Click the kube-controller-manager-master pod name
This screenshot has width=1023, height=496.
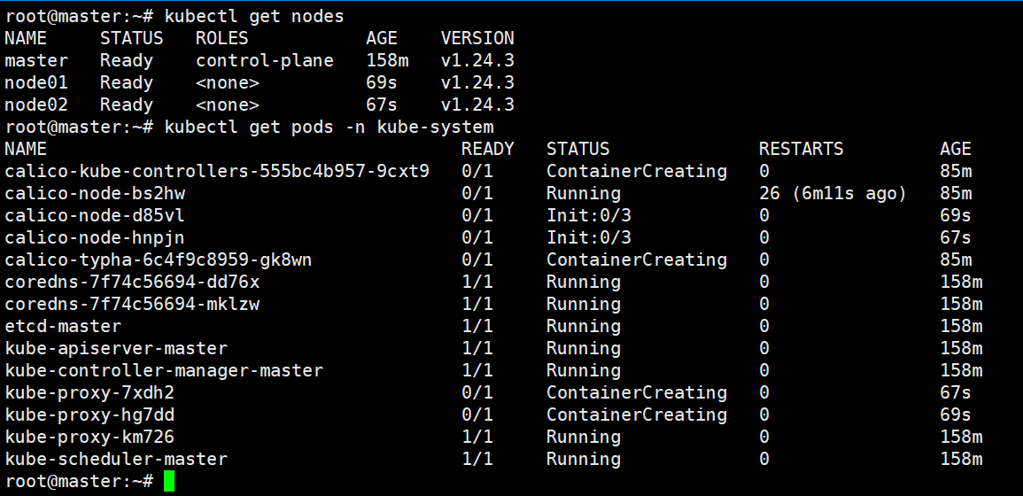pyautogui.click(x=164, y=370)
